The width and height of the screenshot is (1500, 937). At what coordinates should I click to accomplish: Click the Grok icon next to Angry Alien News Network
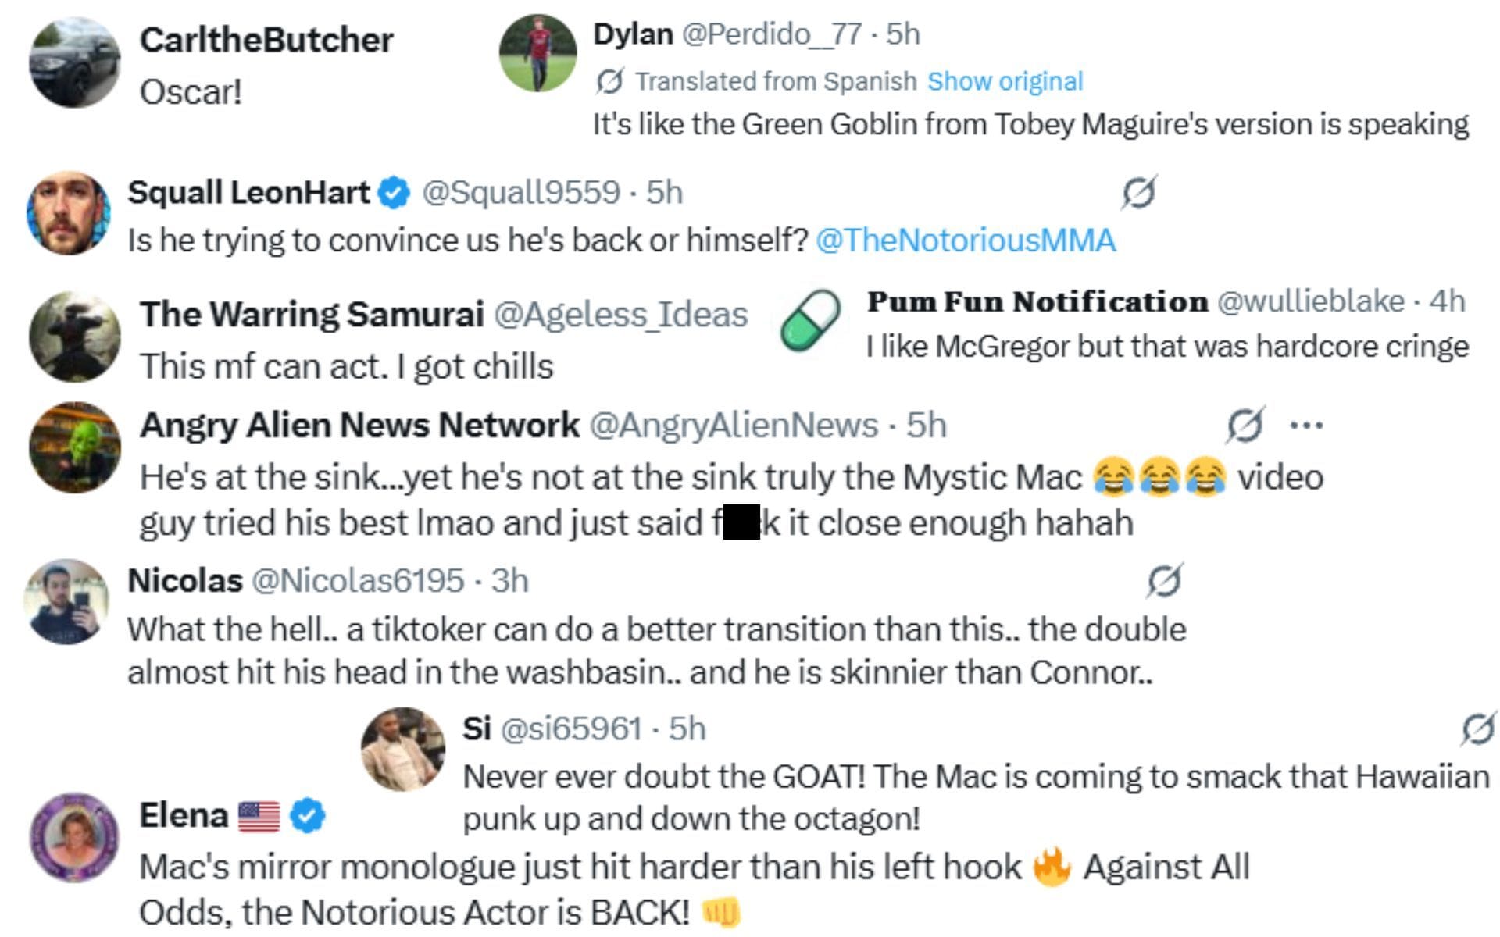point(1245,425)
